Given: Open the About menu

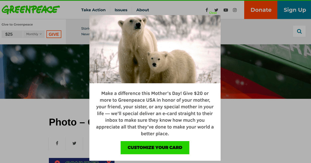Looking at the screenshot, I should [x=143, y=10].
